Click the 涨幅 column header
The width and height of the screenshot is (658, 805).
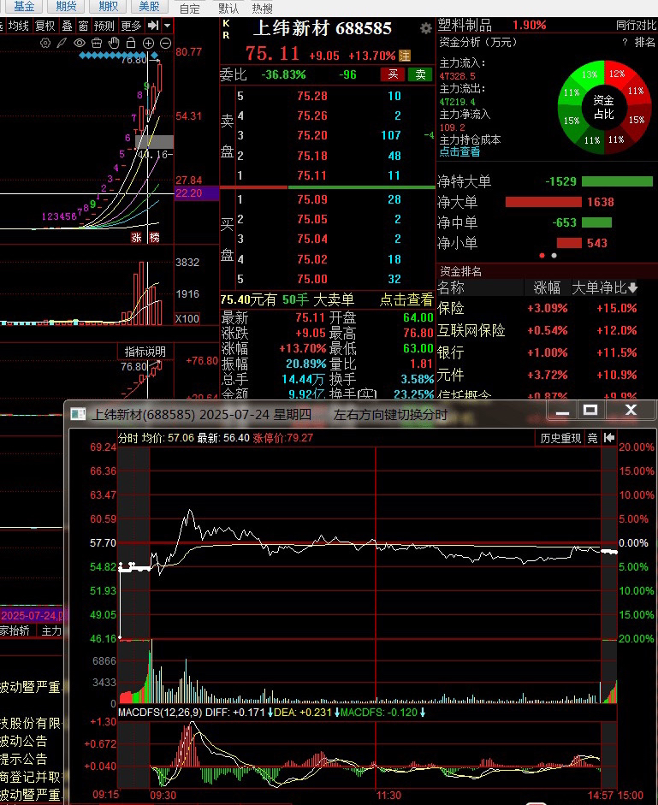(547, 288)
